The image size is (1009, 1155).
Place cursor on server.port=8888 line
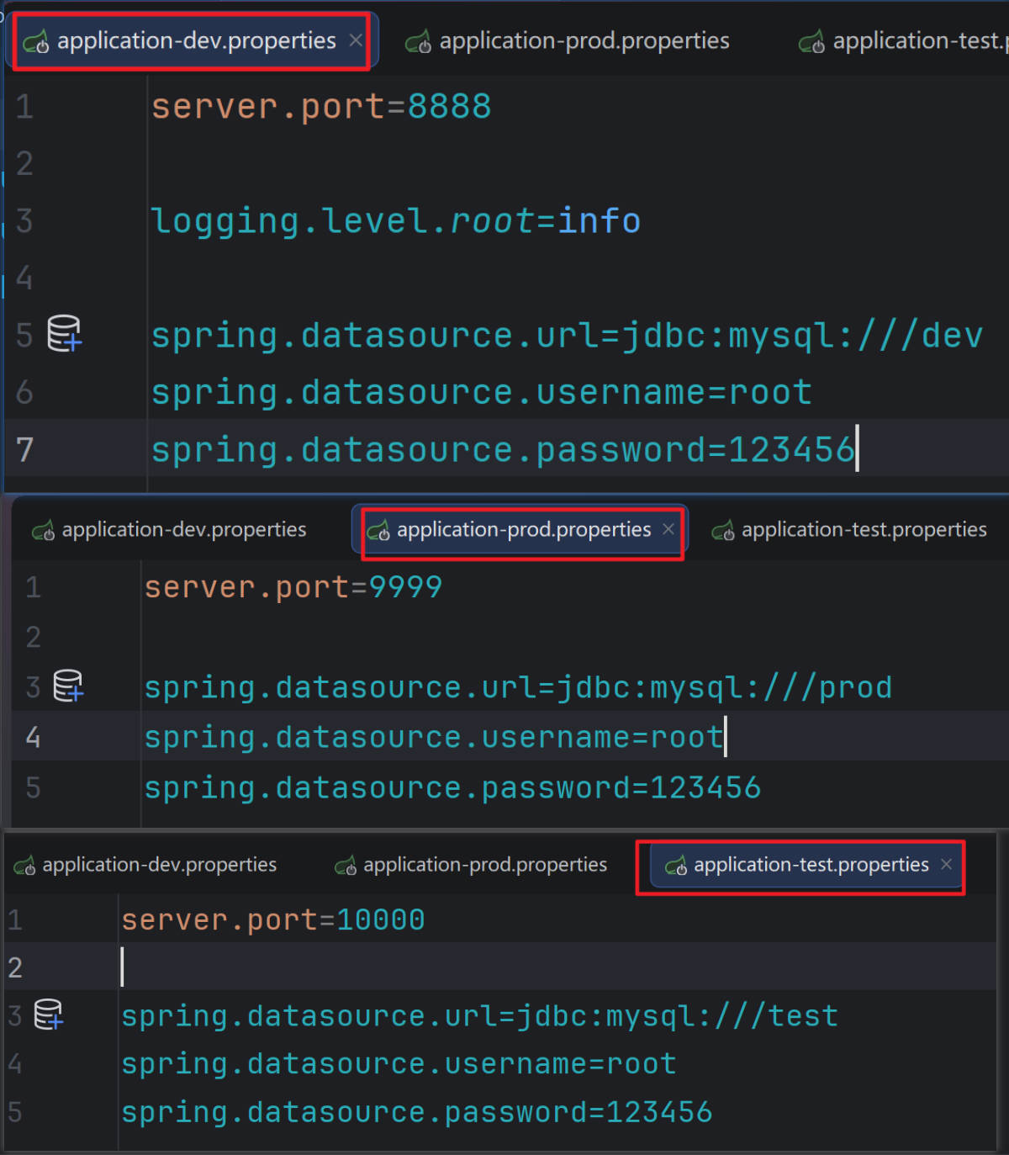point(320,107)
